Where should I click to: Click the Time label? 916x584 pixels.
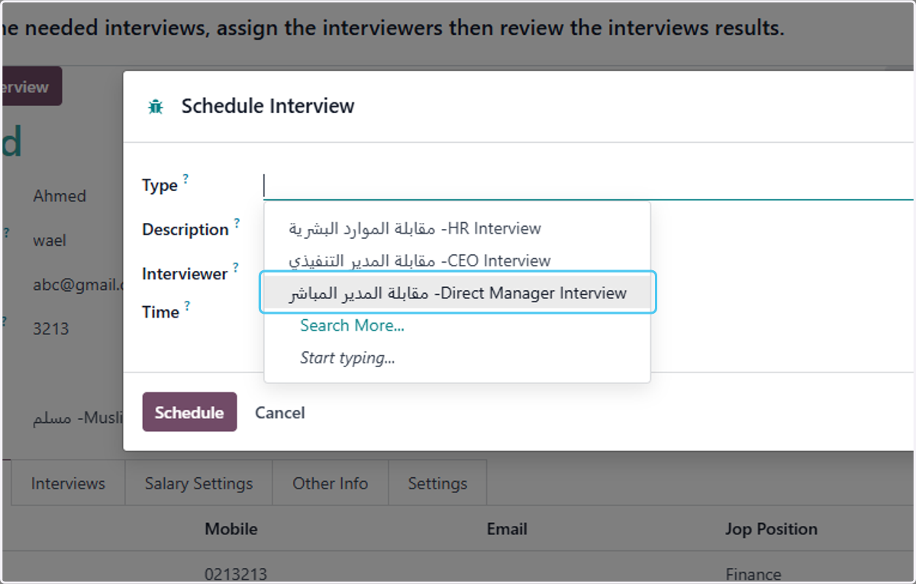[x=160, y=312]
